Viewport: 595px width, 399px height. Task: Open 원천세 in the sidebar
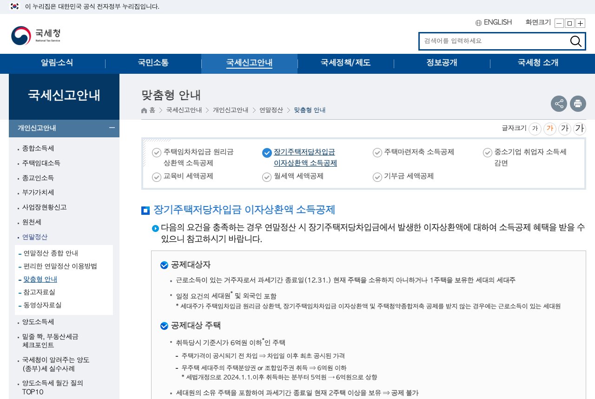point(32,222)
